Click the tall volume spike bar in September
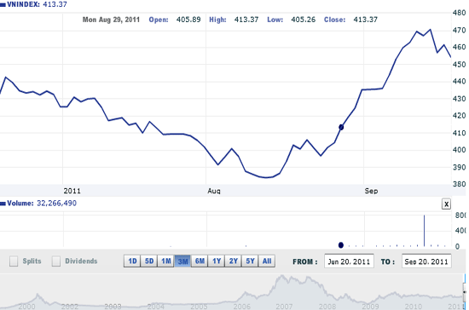469x310 pixels. tap(424, 231)
